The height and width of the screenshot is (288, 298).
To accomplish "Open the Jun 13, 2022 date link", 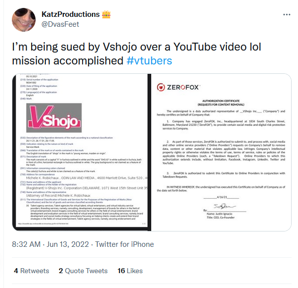I will pos(68,244).
